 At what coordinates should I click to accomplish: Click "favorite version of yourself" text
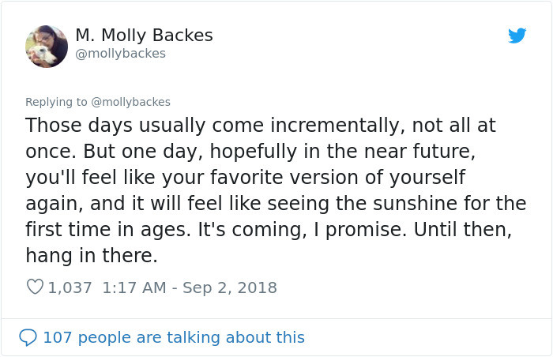(338, 178)
